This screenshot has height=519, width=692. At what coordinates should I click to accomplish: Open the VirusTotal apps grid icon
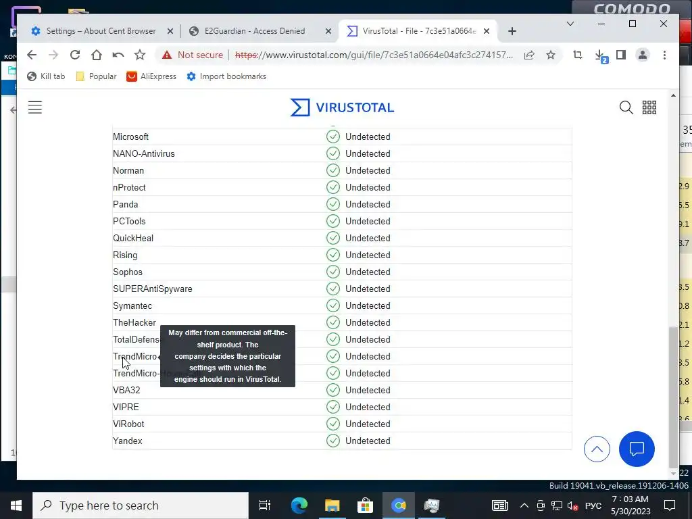[649, 107]
